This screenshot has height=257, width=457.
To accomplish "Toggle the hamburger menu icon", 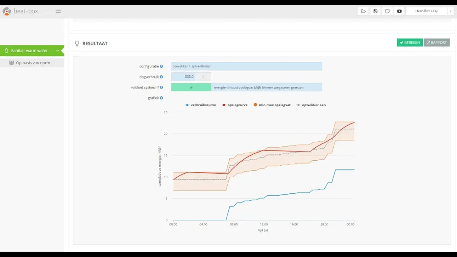I will 58,11.
